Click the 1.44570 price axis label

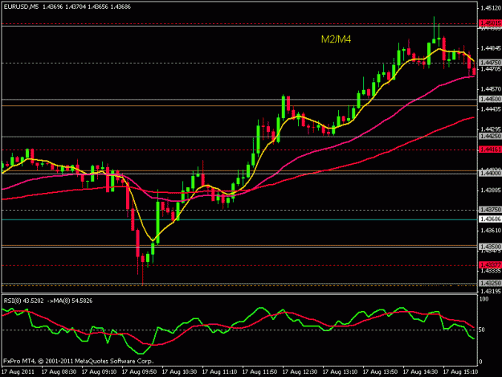coord(491,88)
